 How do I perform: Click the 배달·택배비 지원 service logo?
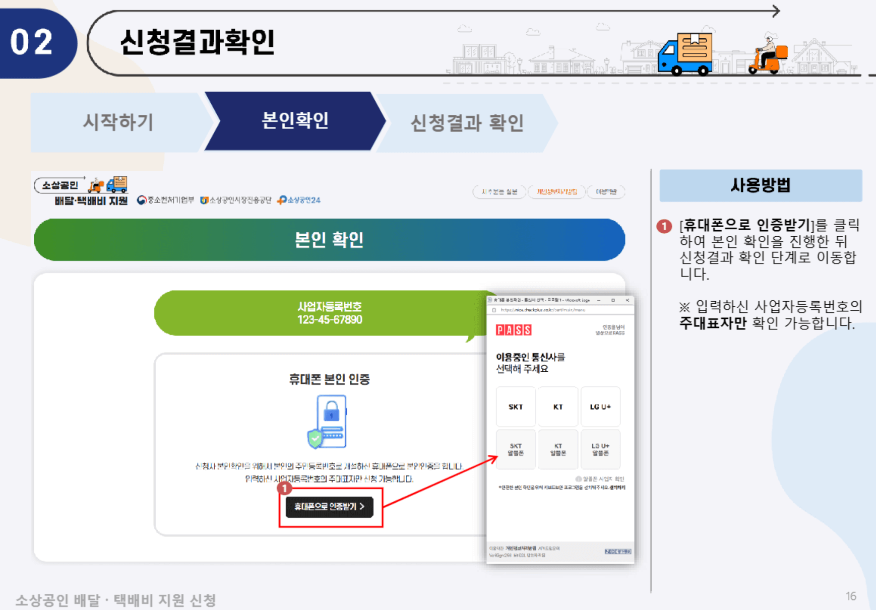[83, 190]
